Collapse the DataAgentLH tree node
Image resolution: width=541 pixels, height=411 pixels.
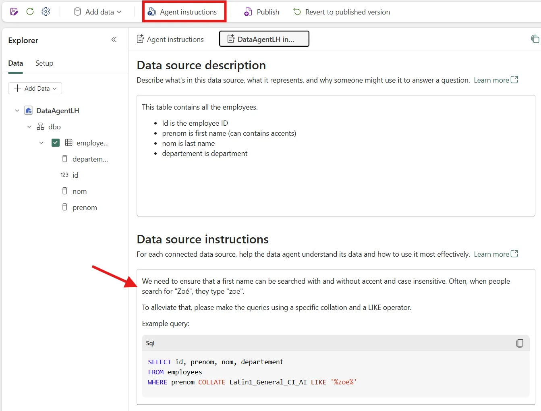pos(17,110)
